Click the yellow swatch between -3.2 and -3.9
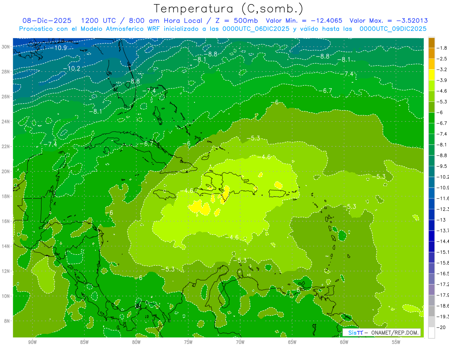 (x=431, y=75)
